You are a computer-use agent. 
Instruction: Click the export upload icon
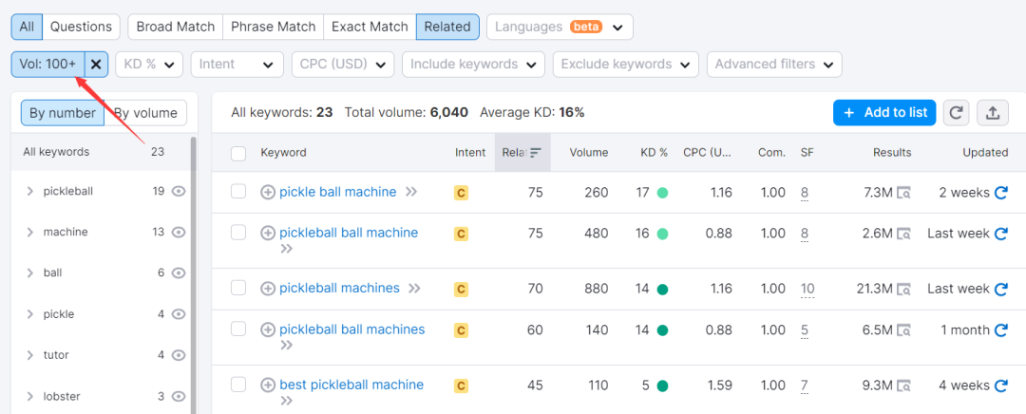(993, 113)
